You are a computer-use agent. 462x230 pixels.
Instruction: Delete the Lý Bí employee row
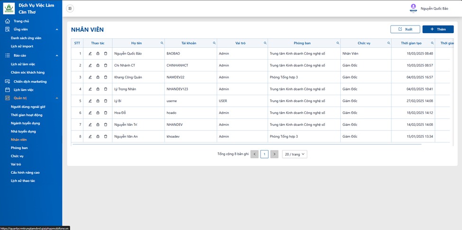click(106, 101)
